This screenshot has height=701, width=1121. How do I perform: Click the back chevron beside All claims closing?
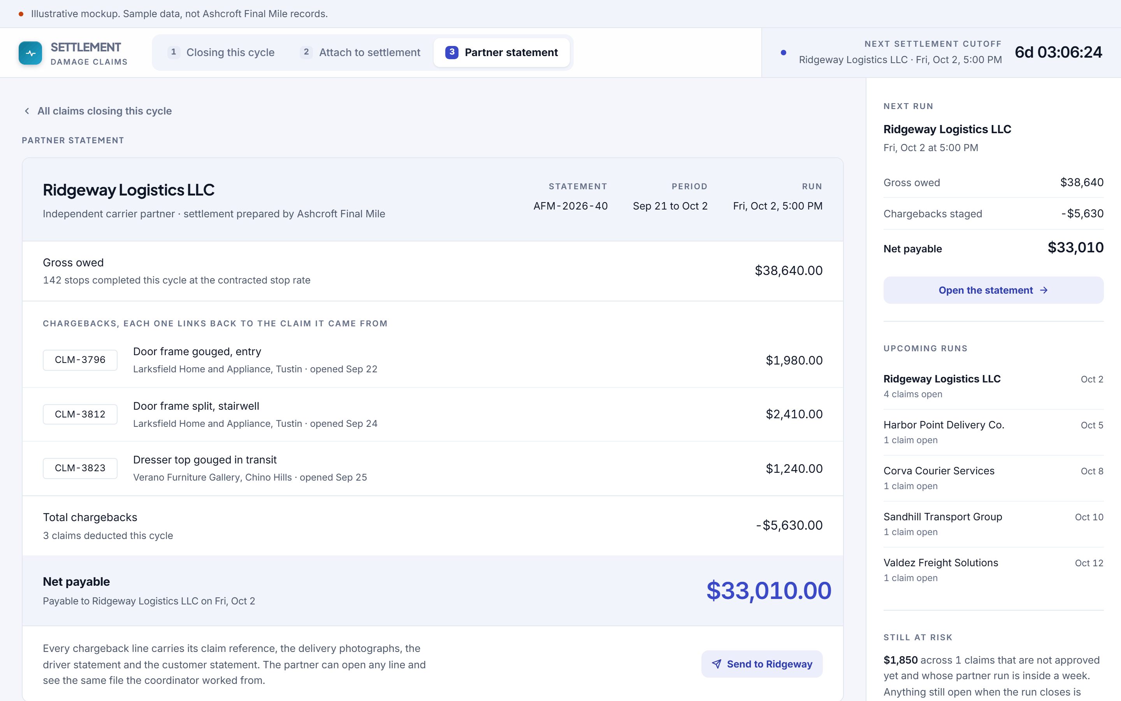pyautogui.click(x=27, y=111)
